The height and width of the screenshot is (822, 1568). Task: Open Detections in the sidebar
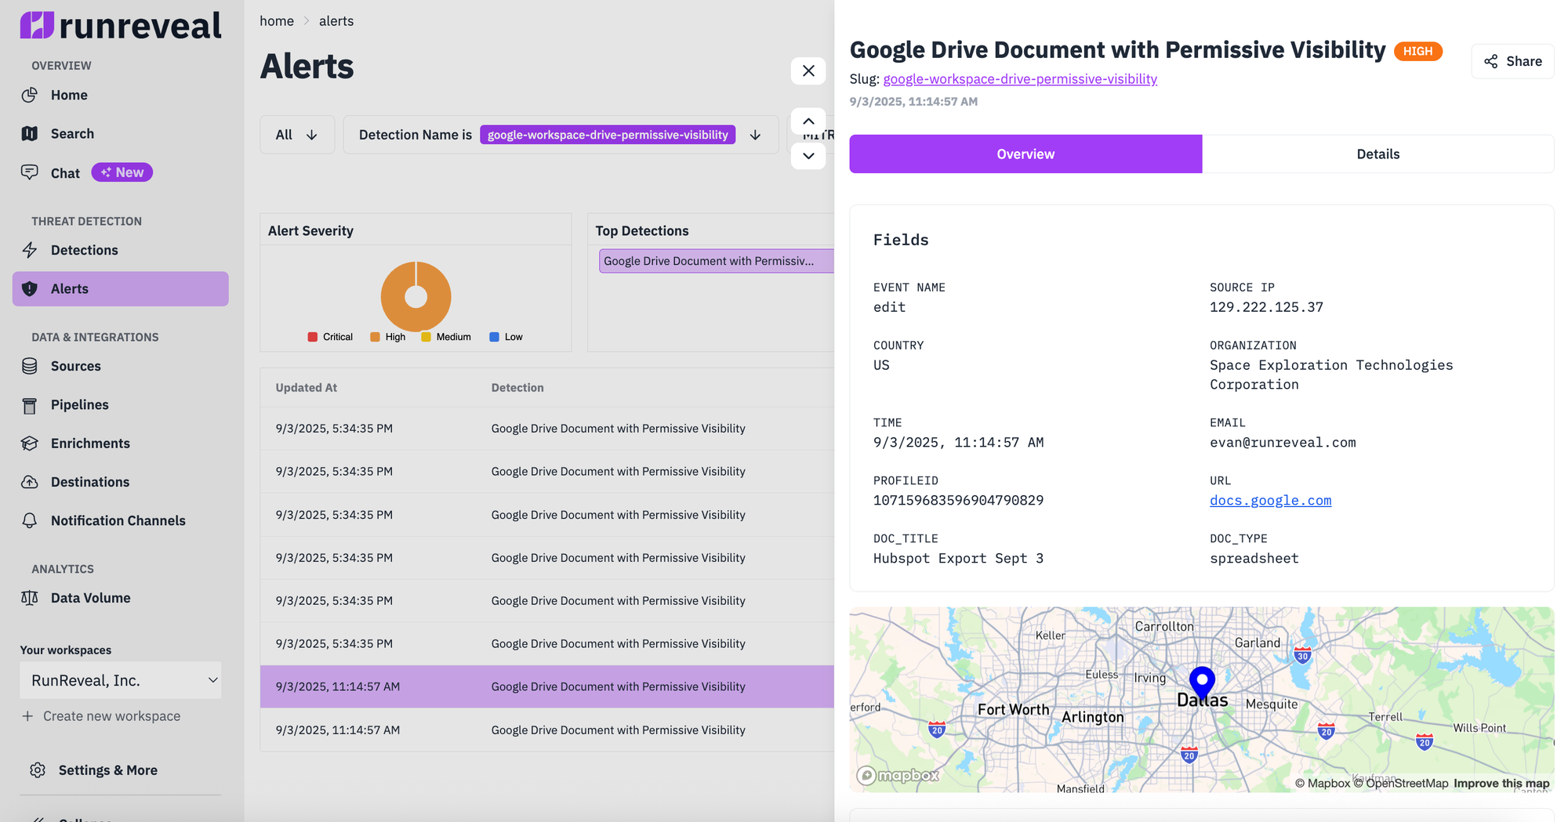pyautogui.click(x=121, y=250)
